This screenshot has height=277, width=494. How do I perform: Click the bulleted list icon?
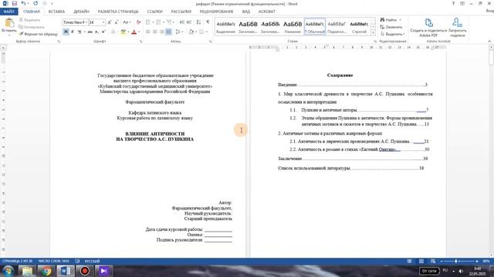coord(148,22)
